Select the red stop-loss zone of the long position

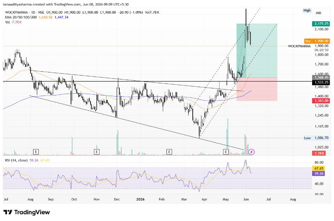click(x=257, y=89)
